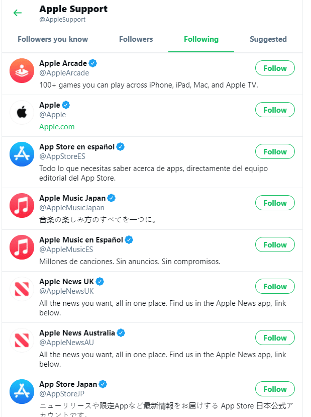Follow the App Store Japan account
The image size is (311, 417).
coord(275,389)
